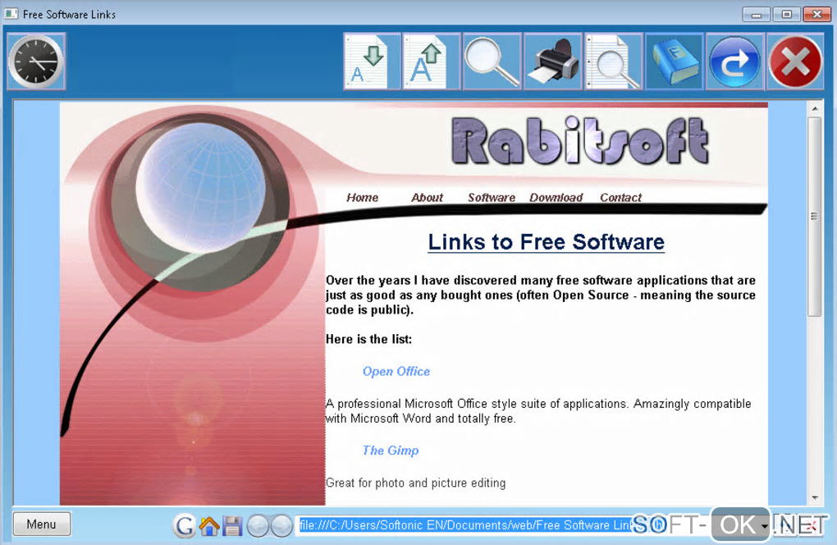Follow the Open Office link
Viewport: 837px width, 545px height.
(396, 372)
